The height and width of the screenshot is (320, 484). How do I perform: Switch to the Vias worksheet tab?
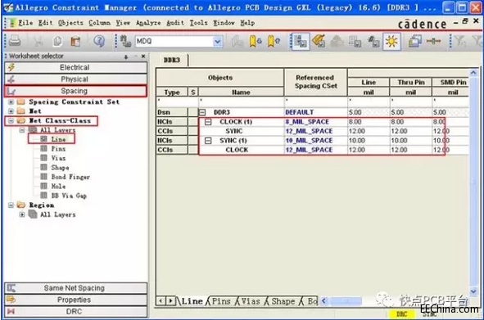click(x=250, y=301)
